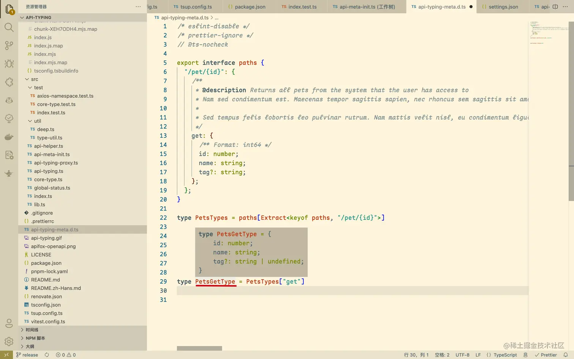This screenshot has width=574, height=359.
Task: Open renovate.json file
Action: (x=82, y=296)
